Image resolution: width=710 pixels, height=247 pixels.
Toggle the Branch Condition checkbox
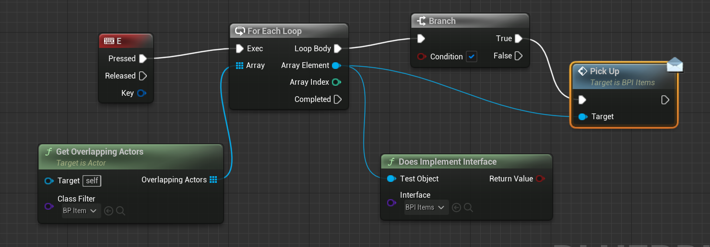(472, 56)
